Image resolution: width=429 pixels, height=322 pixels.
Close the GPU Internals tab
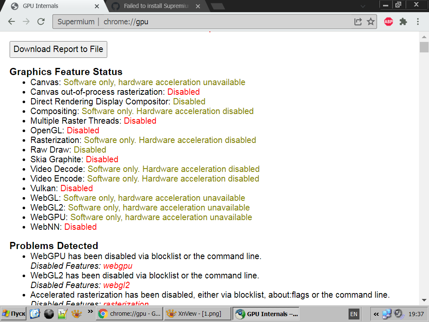click(x=97, y=6)
